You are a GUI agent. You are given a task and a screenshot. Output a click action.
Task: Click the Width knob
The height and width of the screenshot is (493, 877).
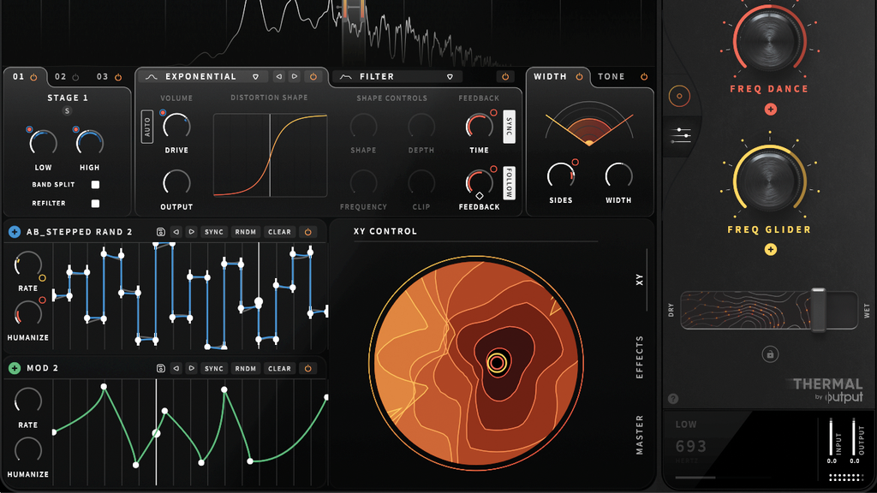coord(618,176)
